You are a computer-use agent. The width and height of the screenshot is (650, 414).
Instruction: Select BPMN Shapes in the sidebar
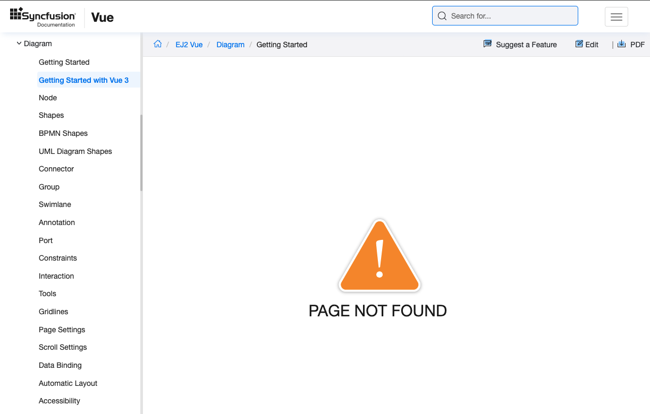63,133
